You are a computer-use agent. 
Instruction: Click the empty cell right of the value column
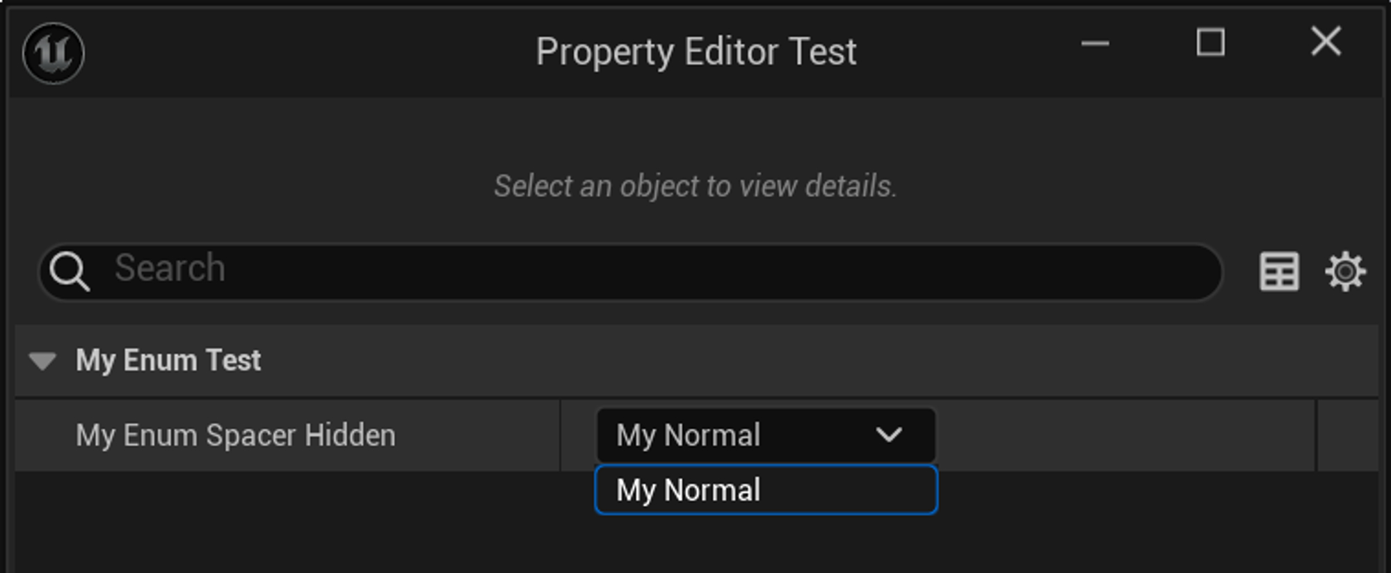click(1347, 436)
